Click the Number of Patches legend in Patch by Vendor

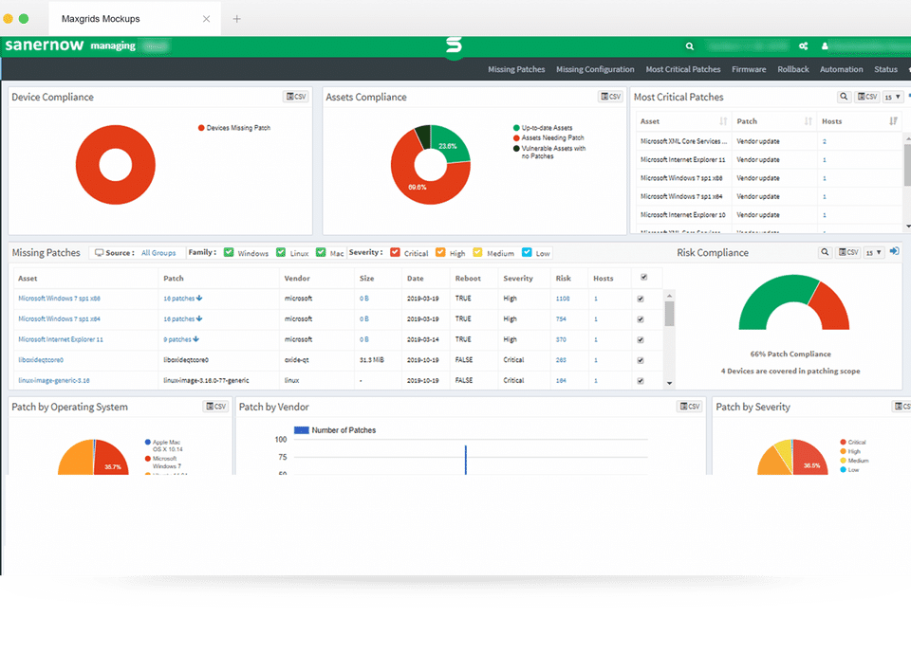pos(335,430)
